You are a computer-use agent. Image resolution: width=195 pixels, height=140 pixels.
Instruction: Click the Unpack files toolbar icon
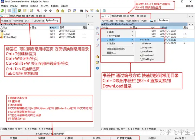(63, 11)
